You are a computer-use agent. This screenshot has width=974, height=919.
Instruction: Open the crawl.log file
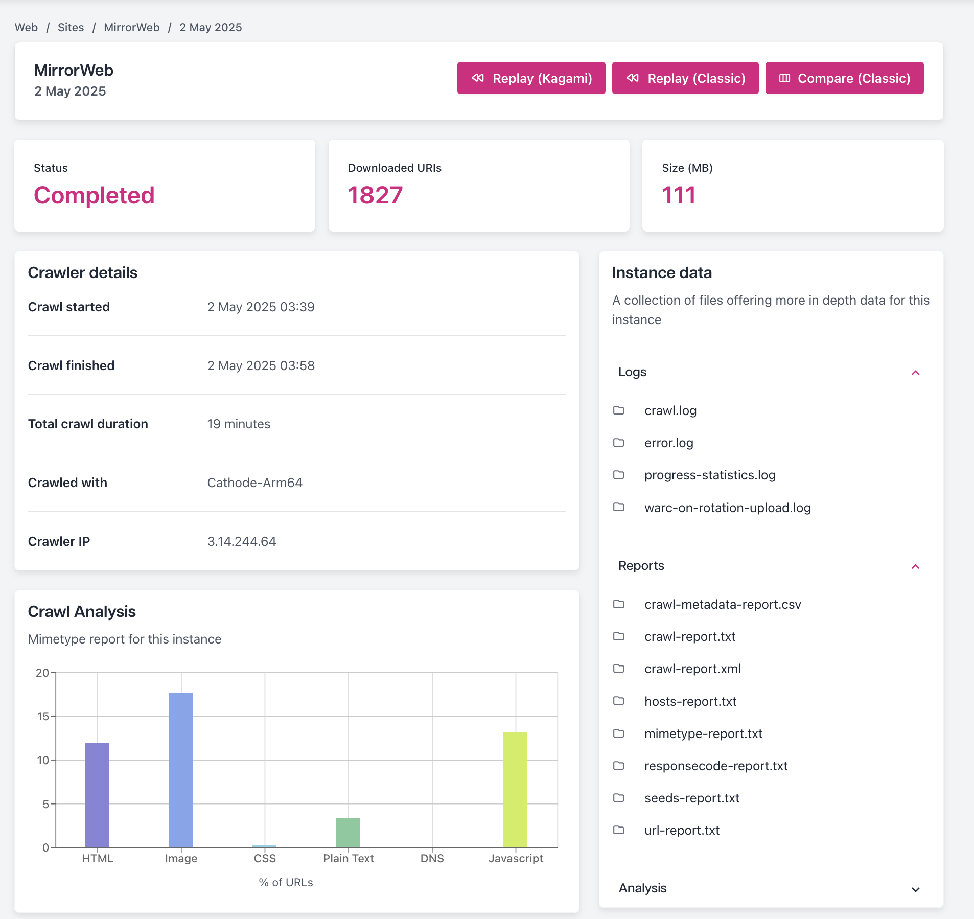click(x=670, y=410)
